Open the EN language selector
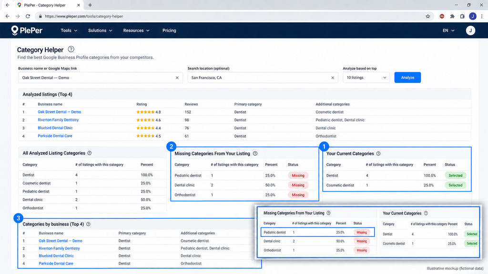 click(448, 30)
